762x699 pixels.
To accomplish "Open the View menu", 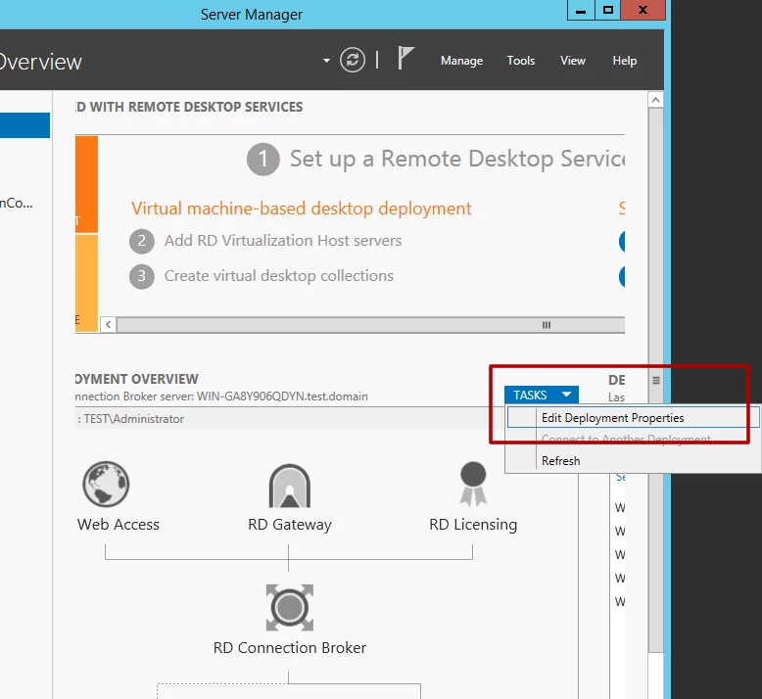I will click(573, 61).
